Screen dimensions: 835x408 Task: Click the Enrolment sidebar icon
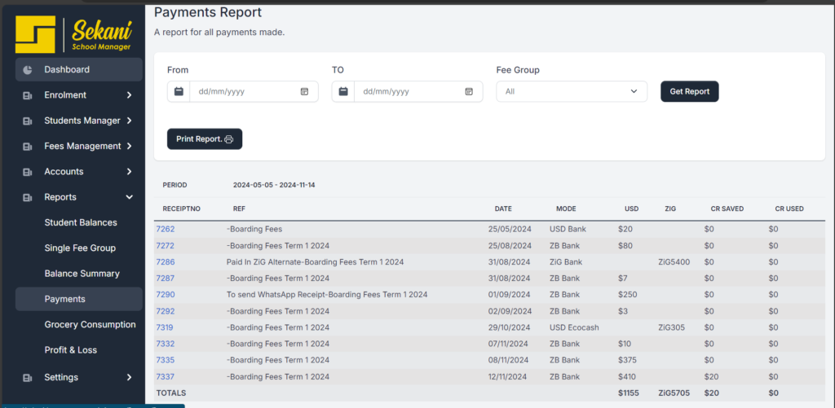(28, 95)
